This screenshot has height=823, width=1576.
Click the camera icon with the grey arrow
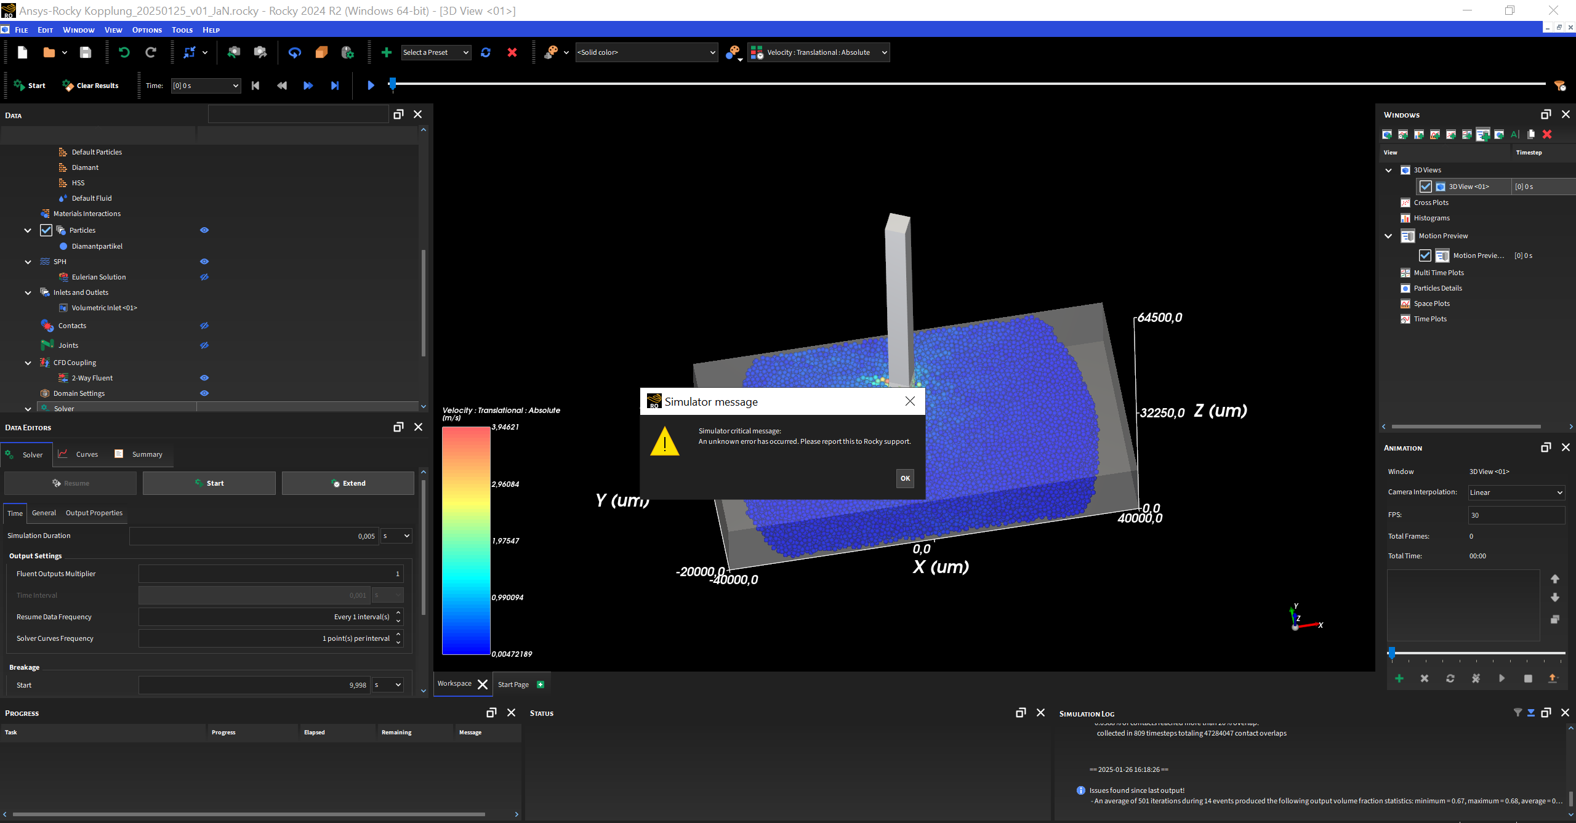tap(260, 52)
